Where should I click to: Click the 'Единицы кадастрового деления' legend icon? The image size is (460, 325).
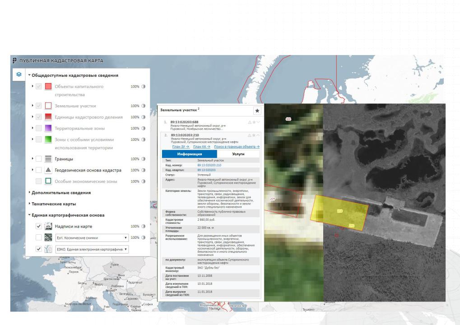48,117
